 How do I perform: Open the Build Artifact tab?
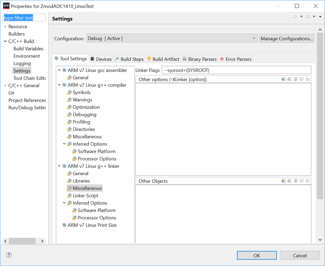163,59
